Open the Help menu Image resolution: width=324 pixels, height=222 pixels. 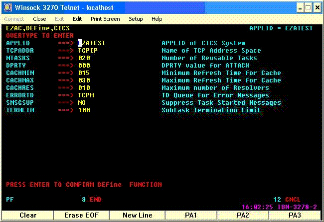click(x=157, y=19)
